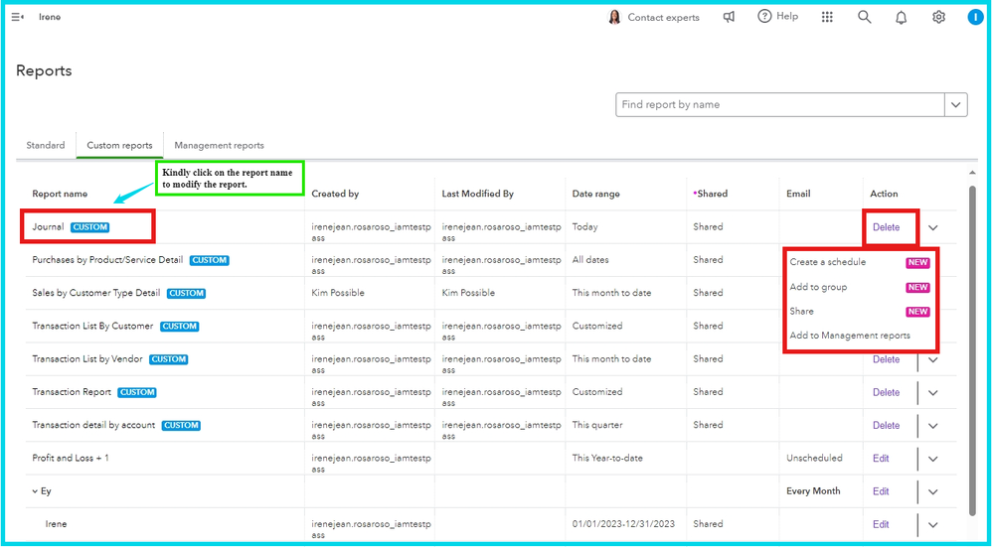Collapse the left navigation menu icon

click(x=18, y=17)
